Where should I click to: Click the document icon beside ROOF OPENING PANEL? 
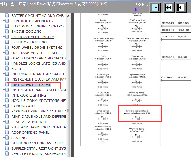(x=7, y=132)
